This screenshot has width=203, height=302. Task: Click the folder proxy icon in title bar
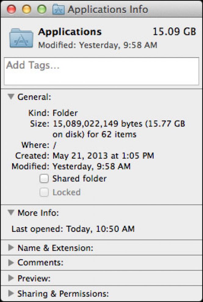(x=59, y=9)
